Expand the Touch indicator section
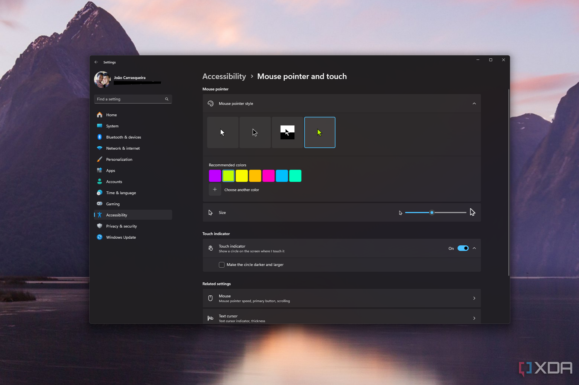 474,248
